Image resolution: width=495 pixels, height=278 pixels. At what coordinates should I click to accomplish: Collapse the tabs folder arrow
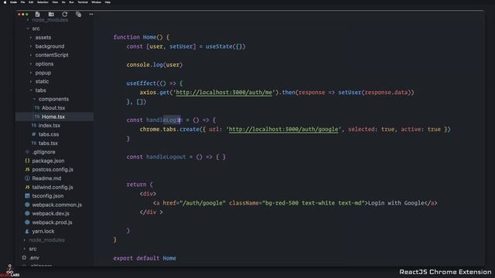pyautogui.click(x=31, y=90)
